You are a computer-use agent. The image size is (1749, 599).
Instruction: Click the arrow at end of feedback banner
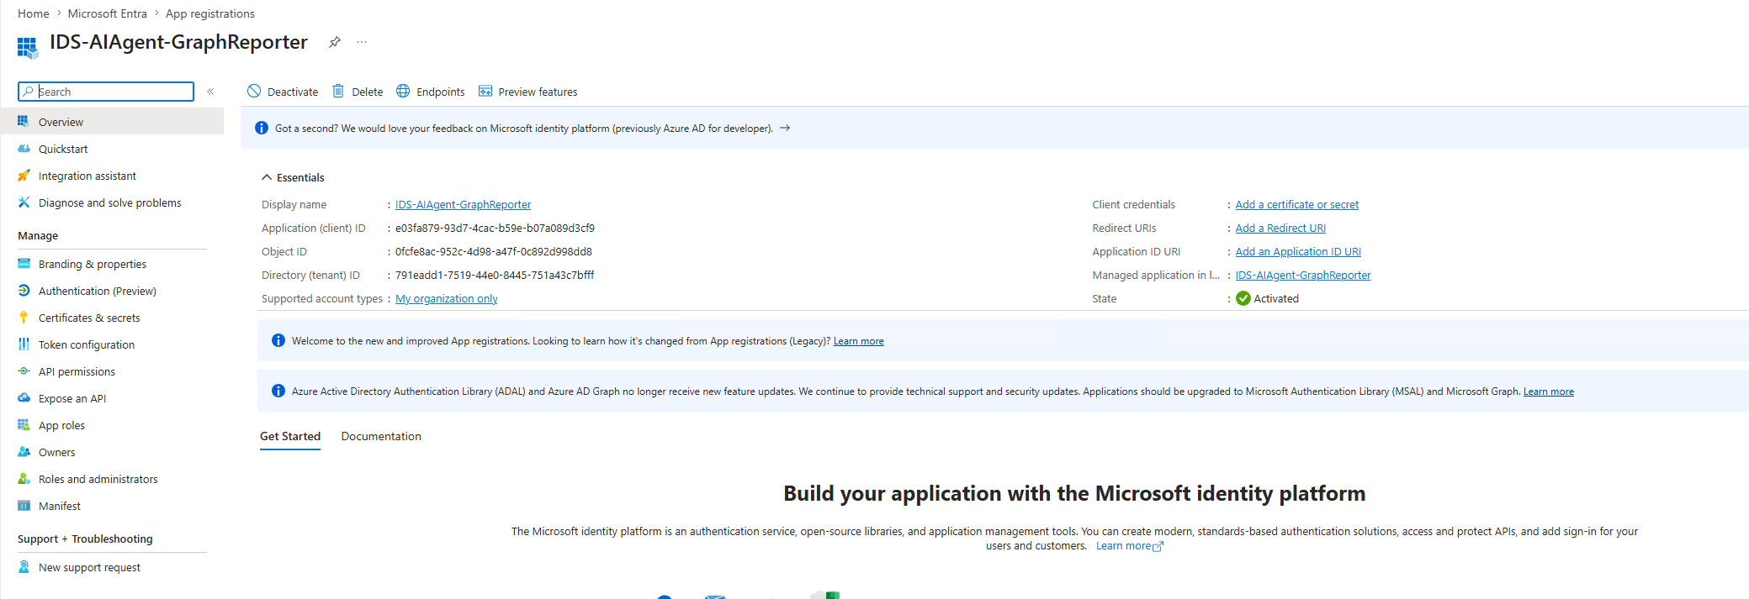tap(784, 128)
